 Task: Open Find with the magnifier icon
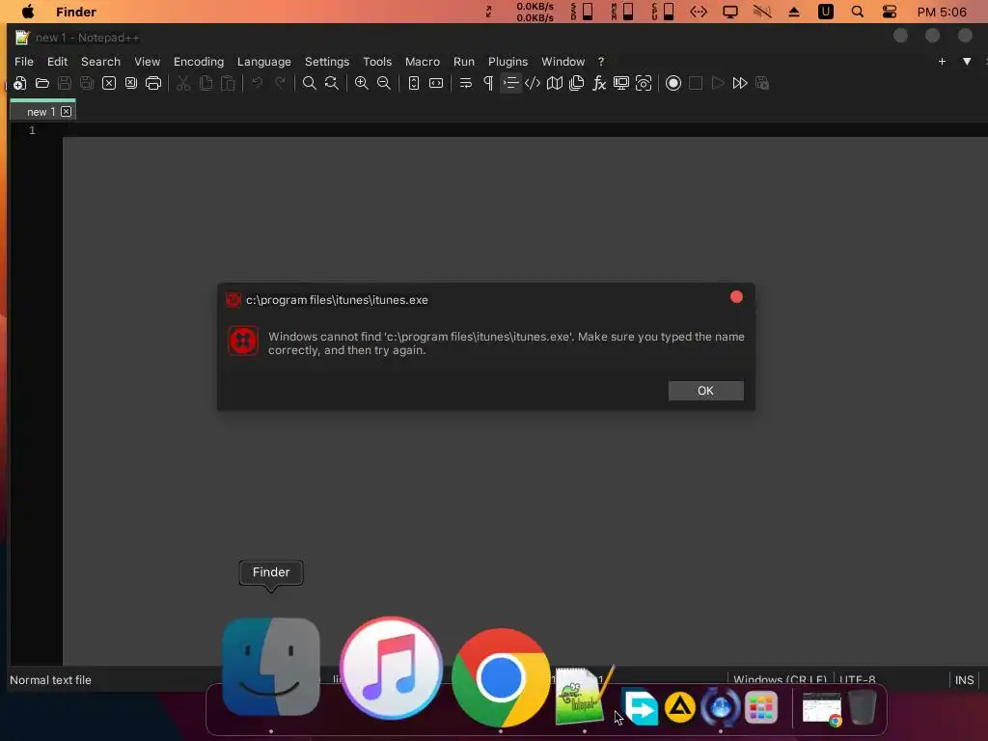pos(310,83)
